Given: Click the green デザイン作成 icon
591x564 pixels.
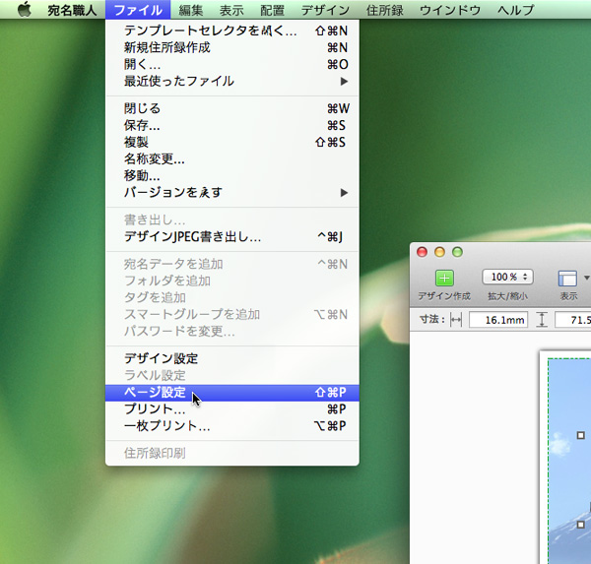Looking at the screenshot, I should pyautogui.click(x=444, y=279).
